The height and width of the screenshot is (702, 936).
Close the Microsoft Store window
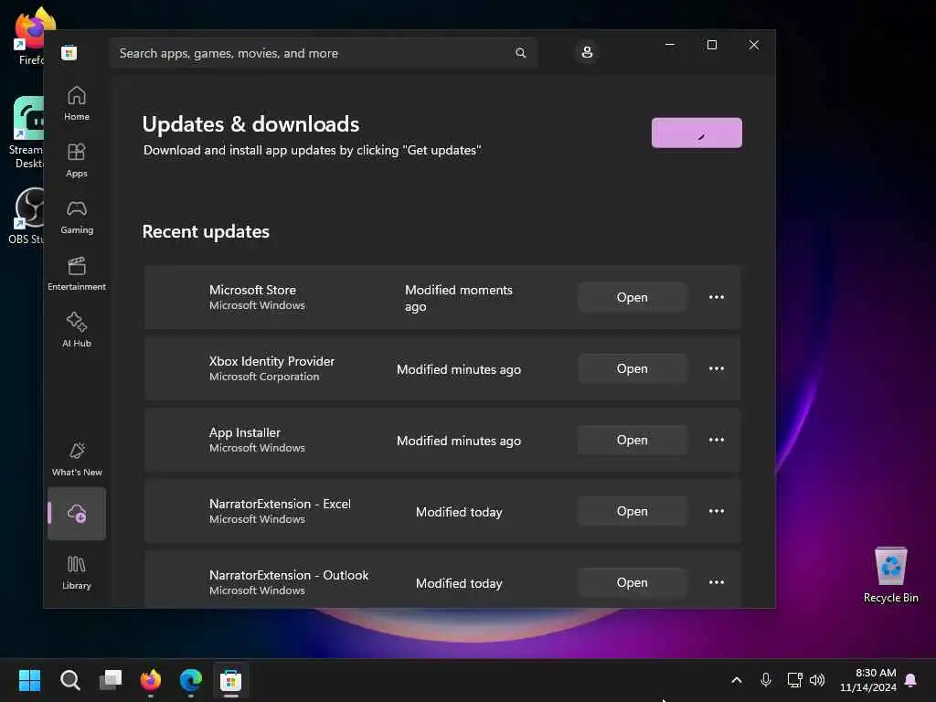754,45
